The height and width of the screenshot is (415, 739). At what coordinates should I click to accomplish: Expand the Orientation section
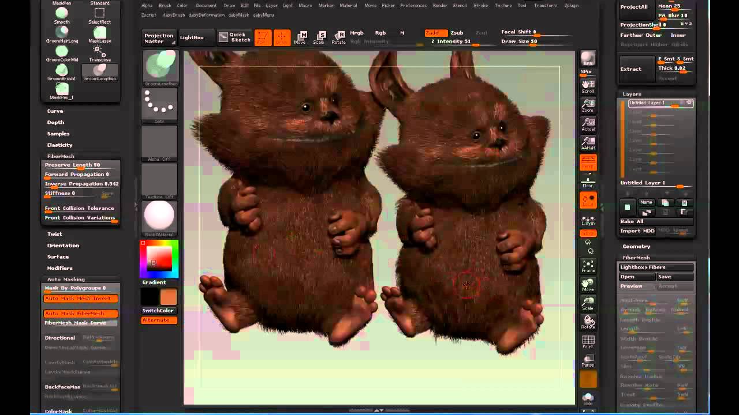click(64, 246)
